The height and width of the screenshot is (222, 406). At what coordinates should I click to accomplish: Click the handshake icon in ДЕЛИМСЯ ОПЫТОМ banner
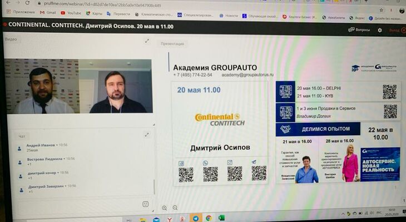(x=285, y=129)
